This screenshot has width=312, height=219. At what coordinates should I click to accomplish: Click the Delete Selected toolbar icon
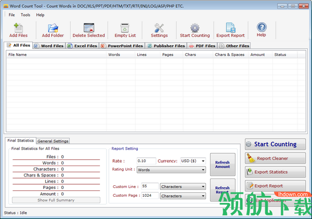coord(89,28)
